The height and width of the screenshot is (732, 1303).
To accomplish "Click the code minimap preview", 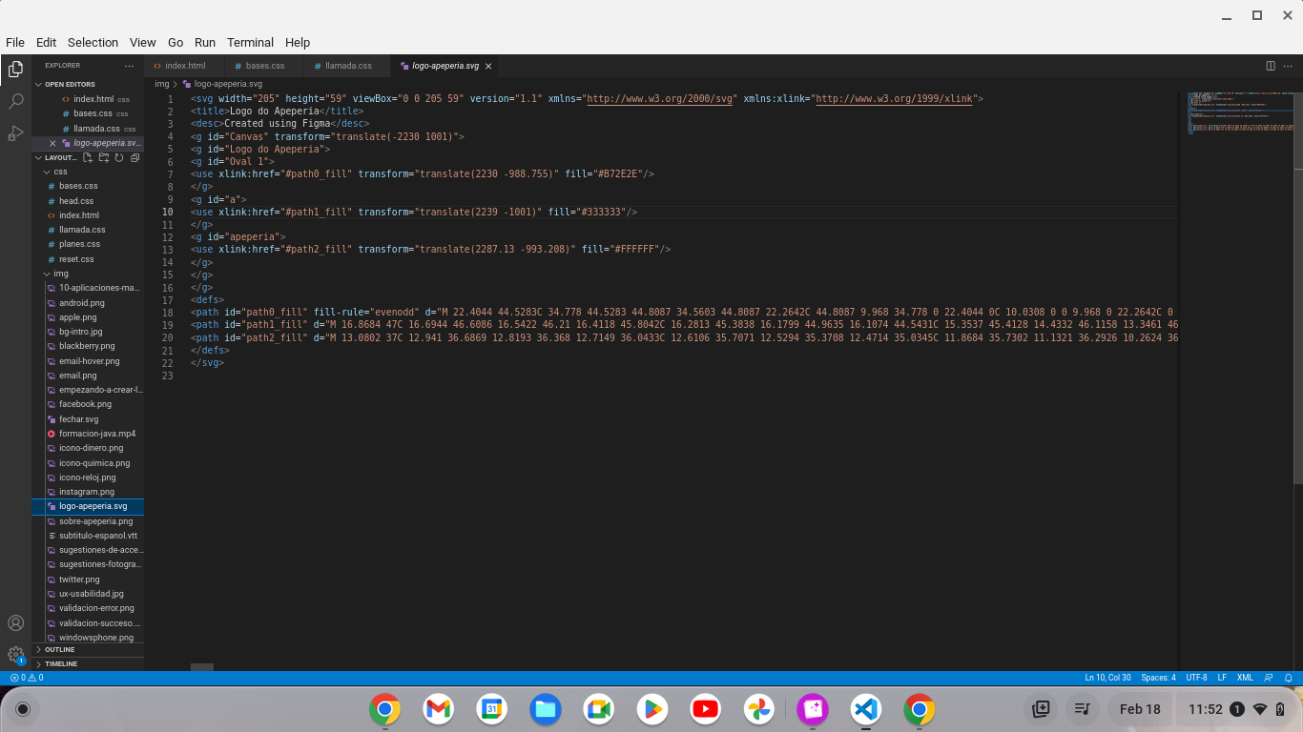I will click(x=1241, y=112).
